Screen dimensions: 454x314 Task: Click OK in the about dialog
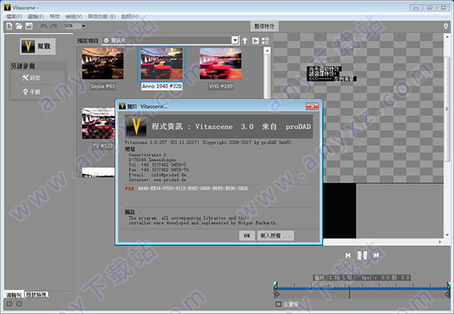click(247, 235)
